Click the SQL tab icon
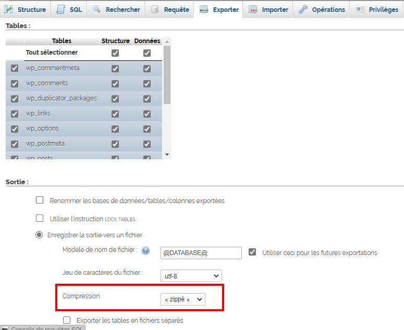The image size is (404, 330). [x=61, y=9]
